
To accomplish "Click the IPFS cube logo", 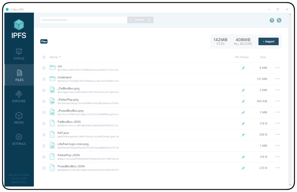I will [19, 25].
